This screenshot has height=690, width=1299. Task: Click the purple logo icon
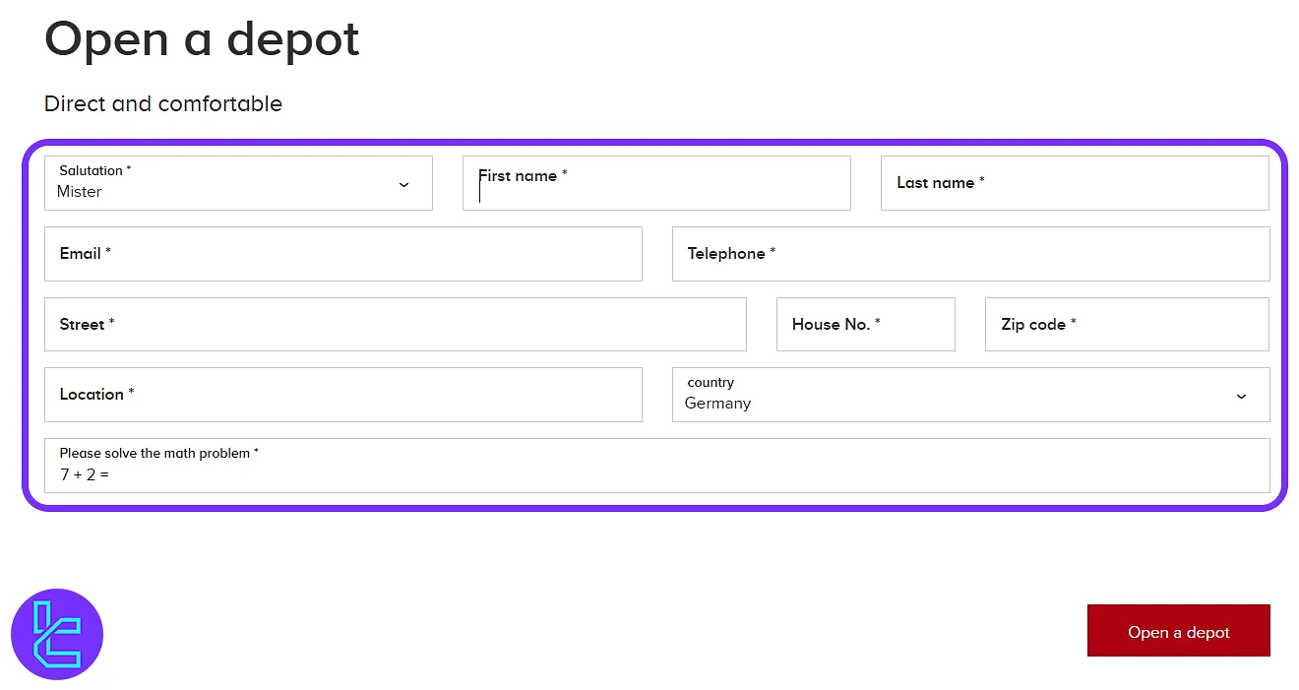(x=57, y=634)
